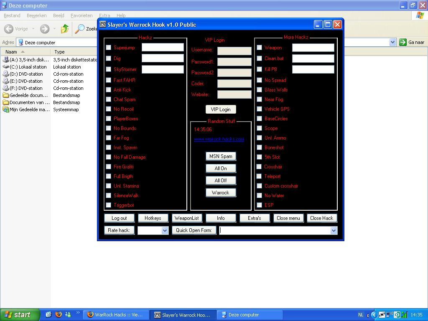Screen dimensions: 428x321
Task: Open the Zoeken magnifier search tool
Action: [79, 29]
